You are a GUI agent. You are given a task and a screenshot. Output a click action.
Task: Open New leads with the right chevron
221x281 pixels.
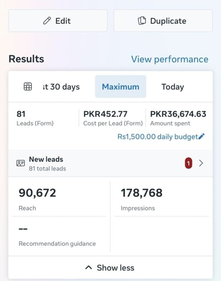click(201, 163)
